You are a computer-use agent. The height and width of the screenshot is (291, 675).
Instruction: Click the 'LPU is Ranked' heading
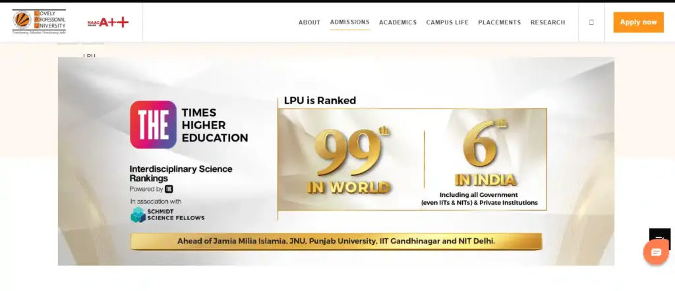click(320, 101)
